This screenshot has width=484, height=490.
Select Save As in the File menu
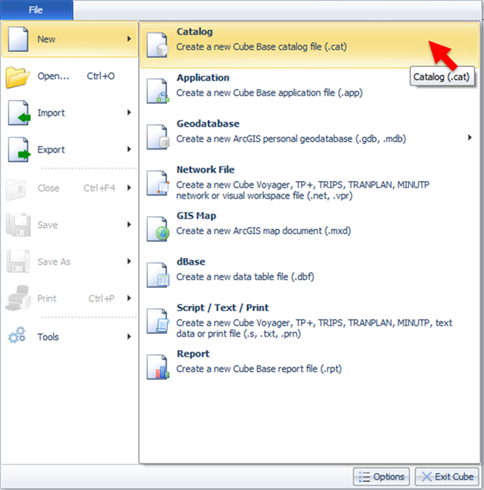pyautogui.click(x=69, y=261)
